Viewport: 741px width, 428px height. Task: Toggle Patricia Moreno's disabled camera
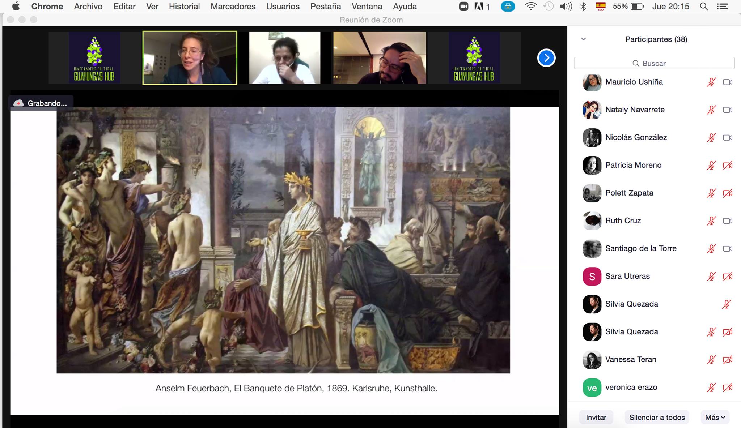pos(728,166)
